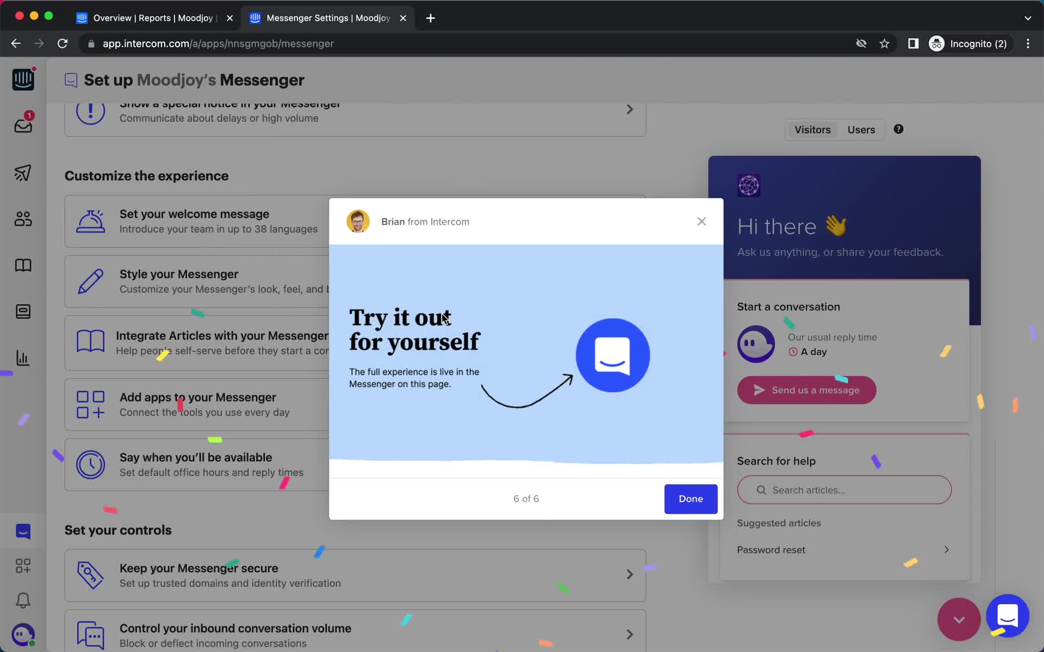
Task: Expand the Control your inbound conversation row
Action: [629, 634]
